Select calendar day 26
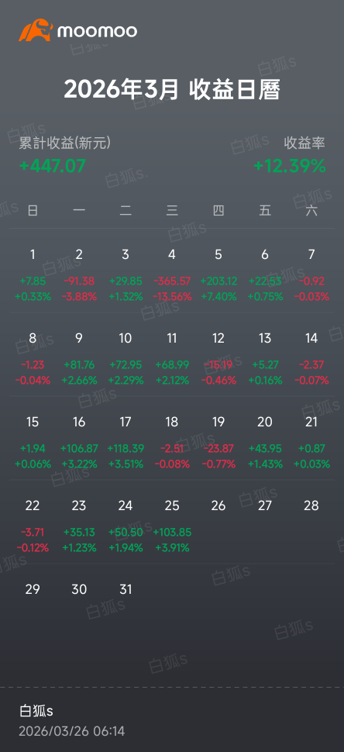 pos(218,505)
